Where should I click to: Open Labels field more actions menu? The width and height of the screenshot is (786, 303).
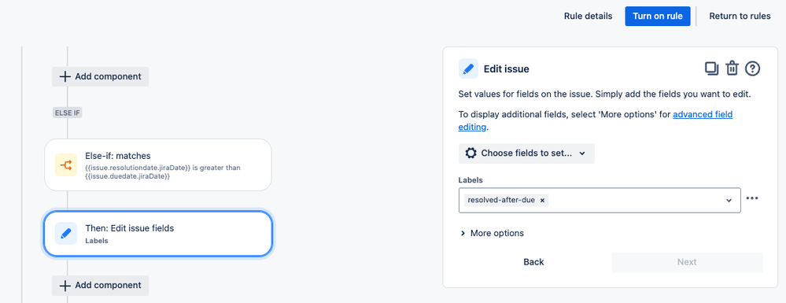pyautogui.click(x=752, y=198)
